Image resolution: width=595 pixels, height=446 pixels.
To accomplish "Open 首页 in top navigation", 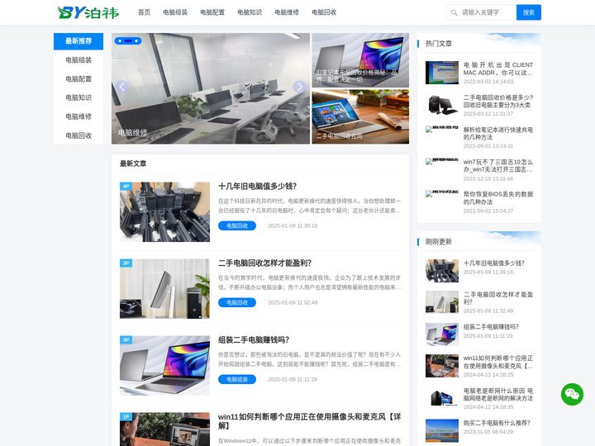I will (144, 12).
